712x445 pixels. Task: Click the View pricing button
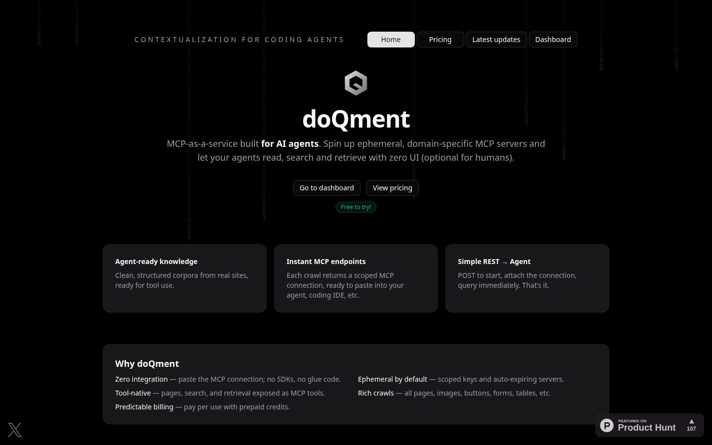(x=393, y=188)
